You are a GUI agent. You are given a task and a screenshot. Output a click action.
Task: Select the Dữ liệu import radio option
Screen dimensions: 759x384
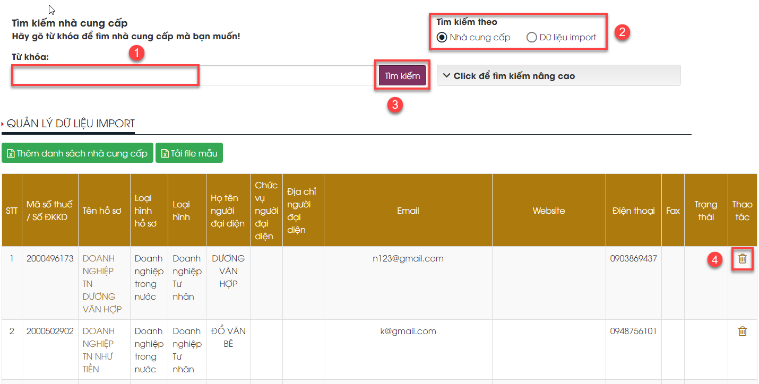point(532,38)
